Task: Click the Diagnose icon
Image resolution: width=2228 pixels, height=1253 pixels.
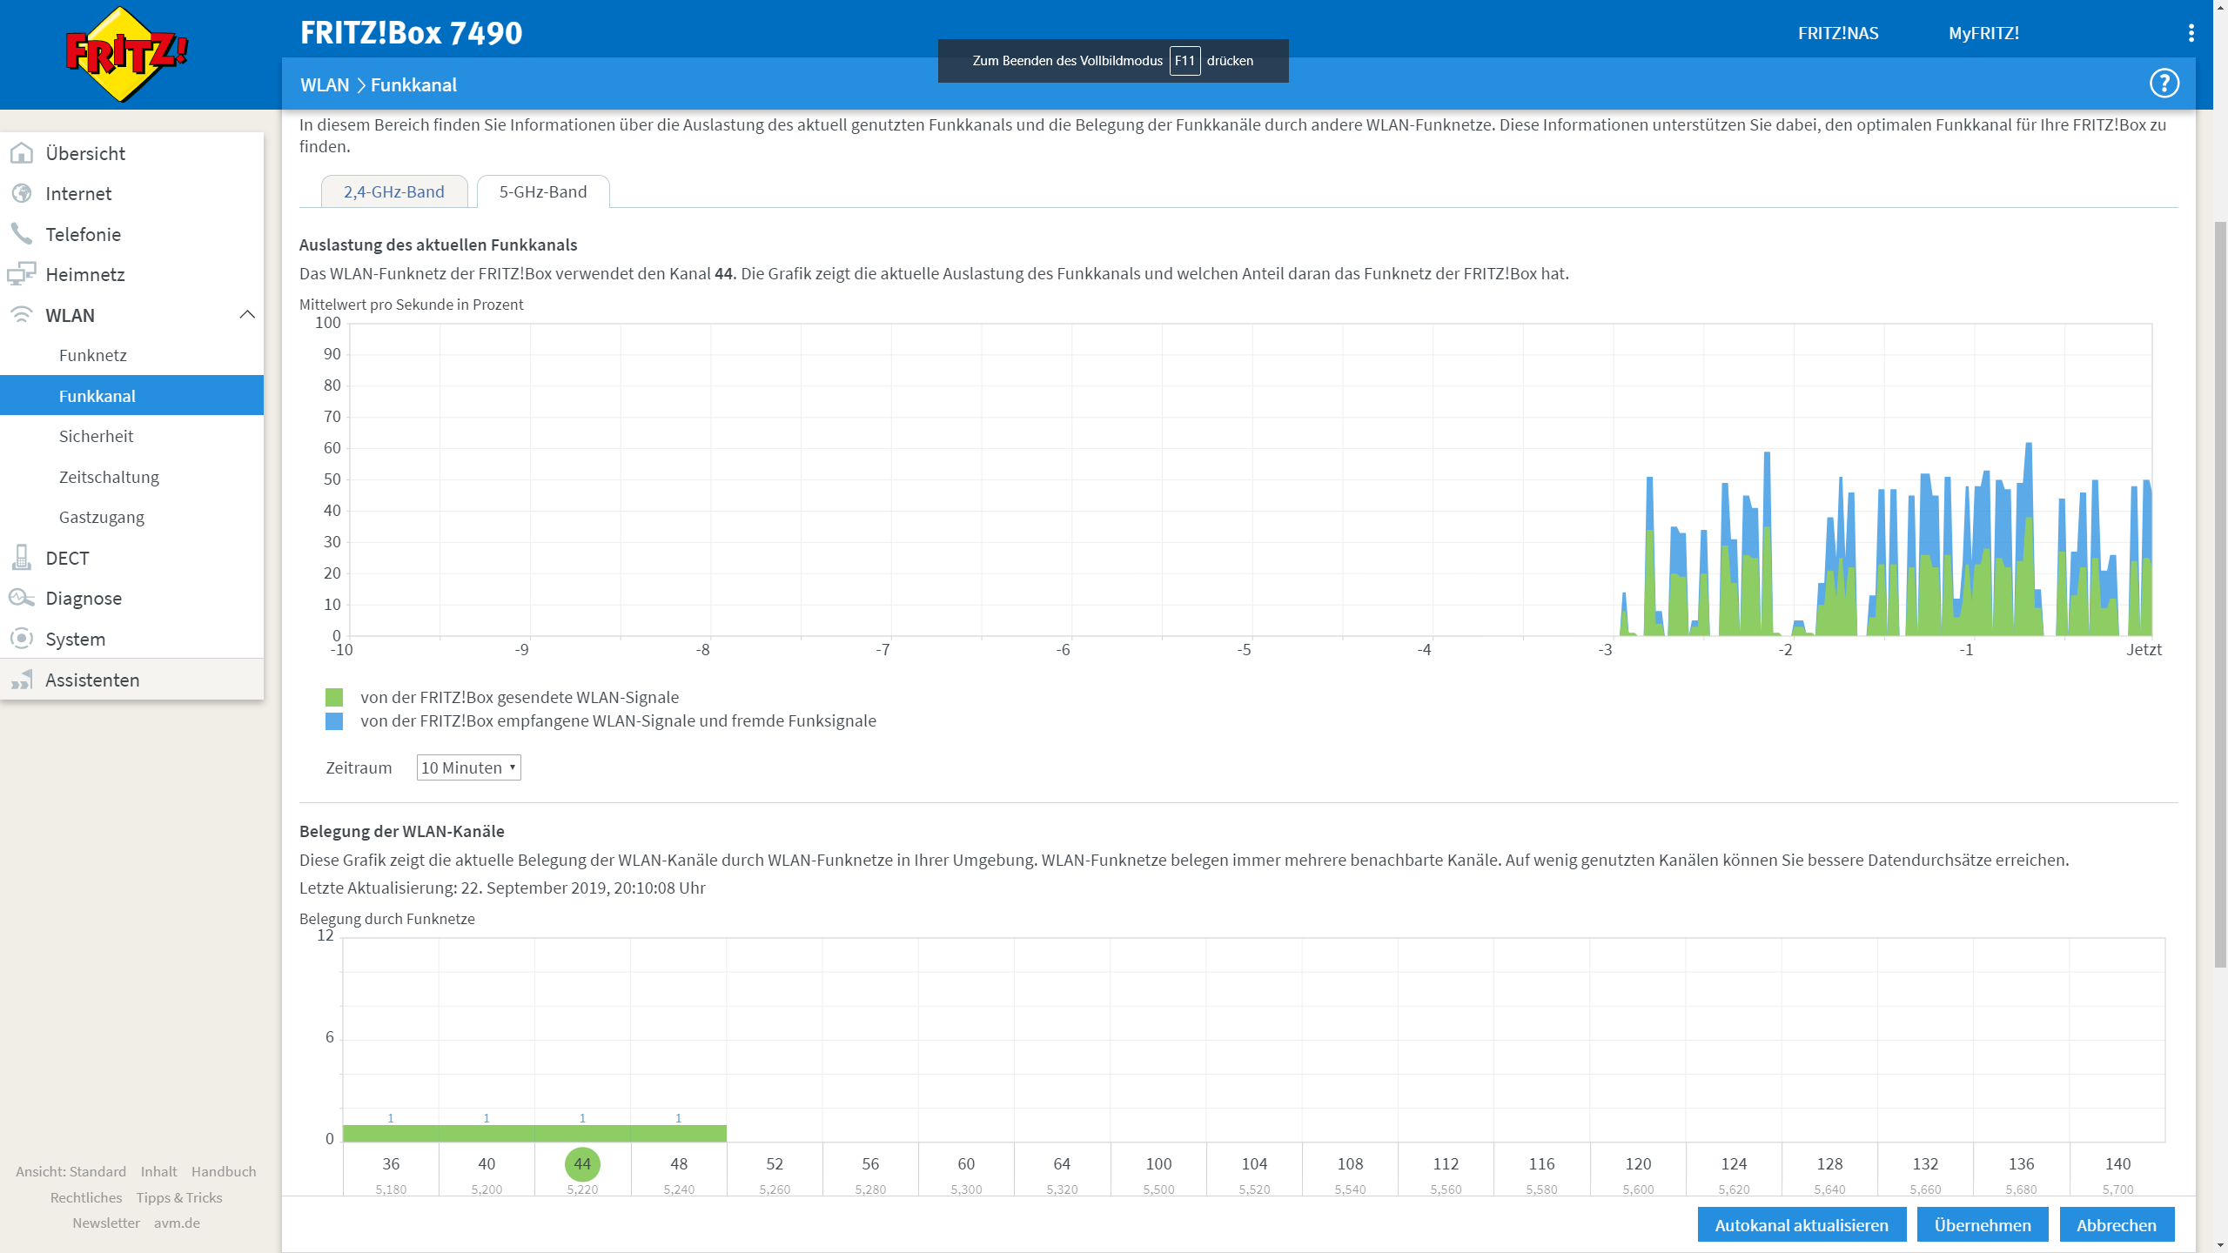Action: pos(22,598)
